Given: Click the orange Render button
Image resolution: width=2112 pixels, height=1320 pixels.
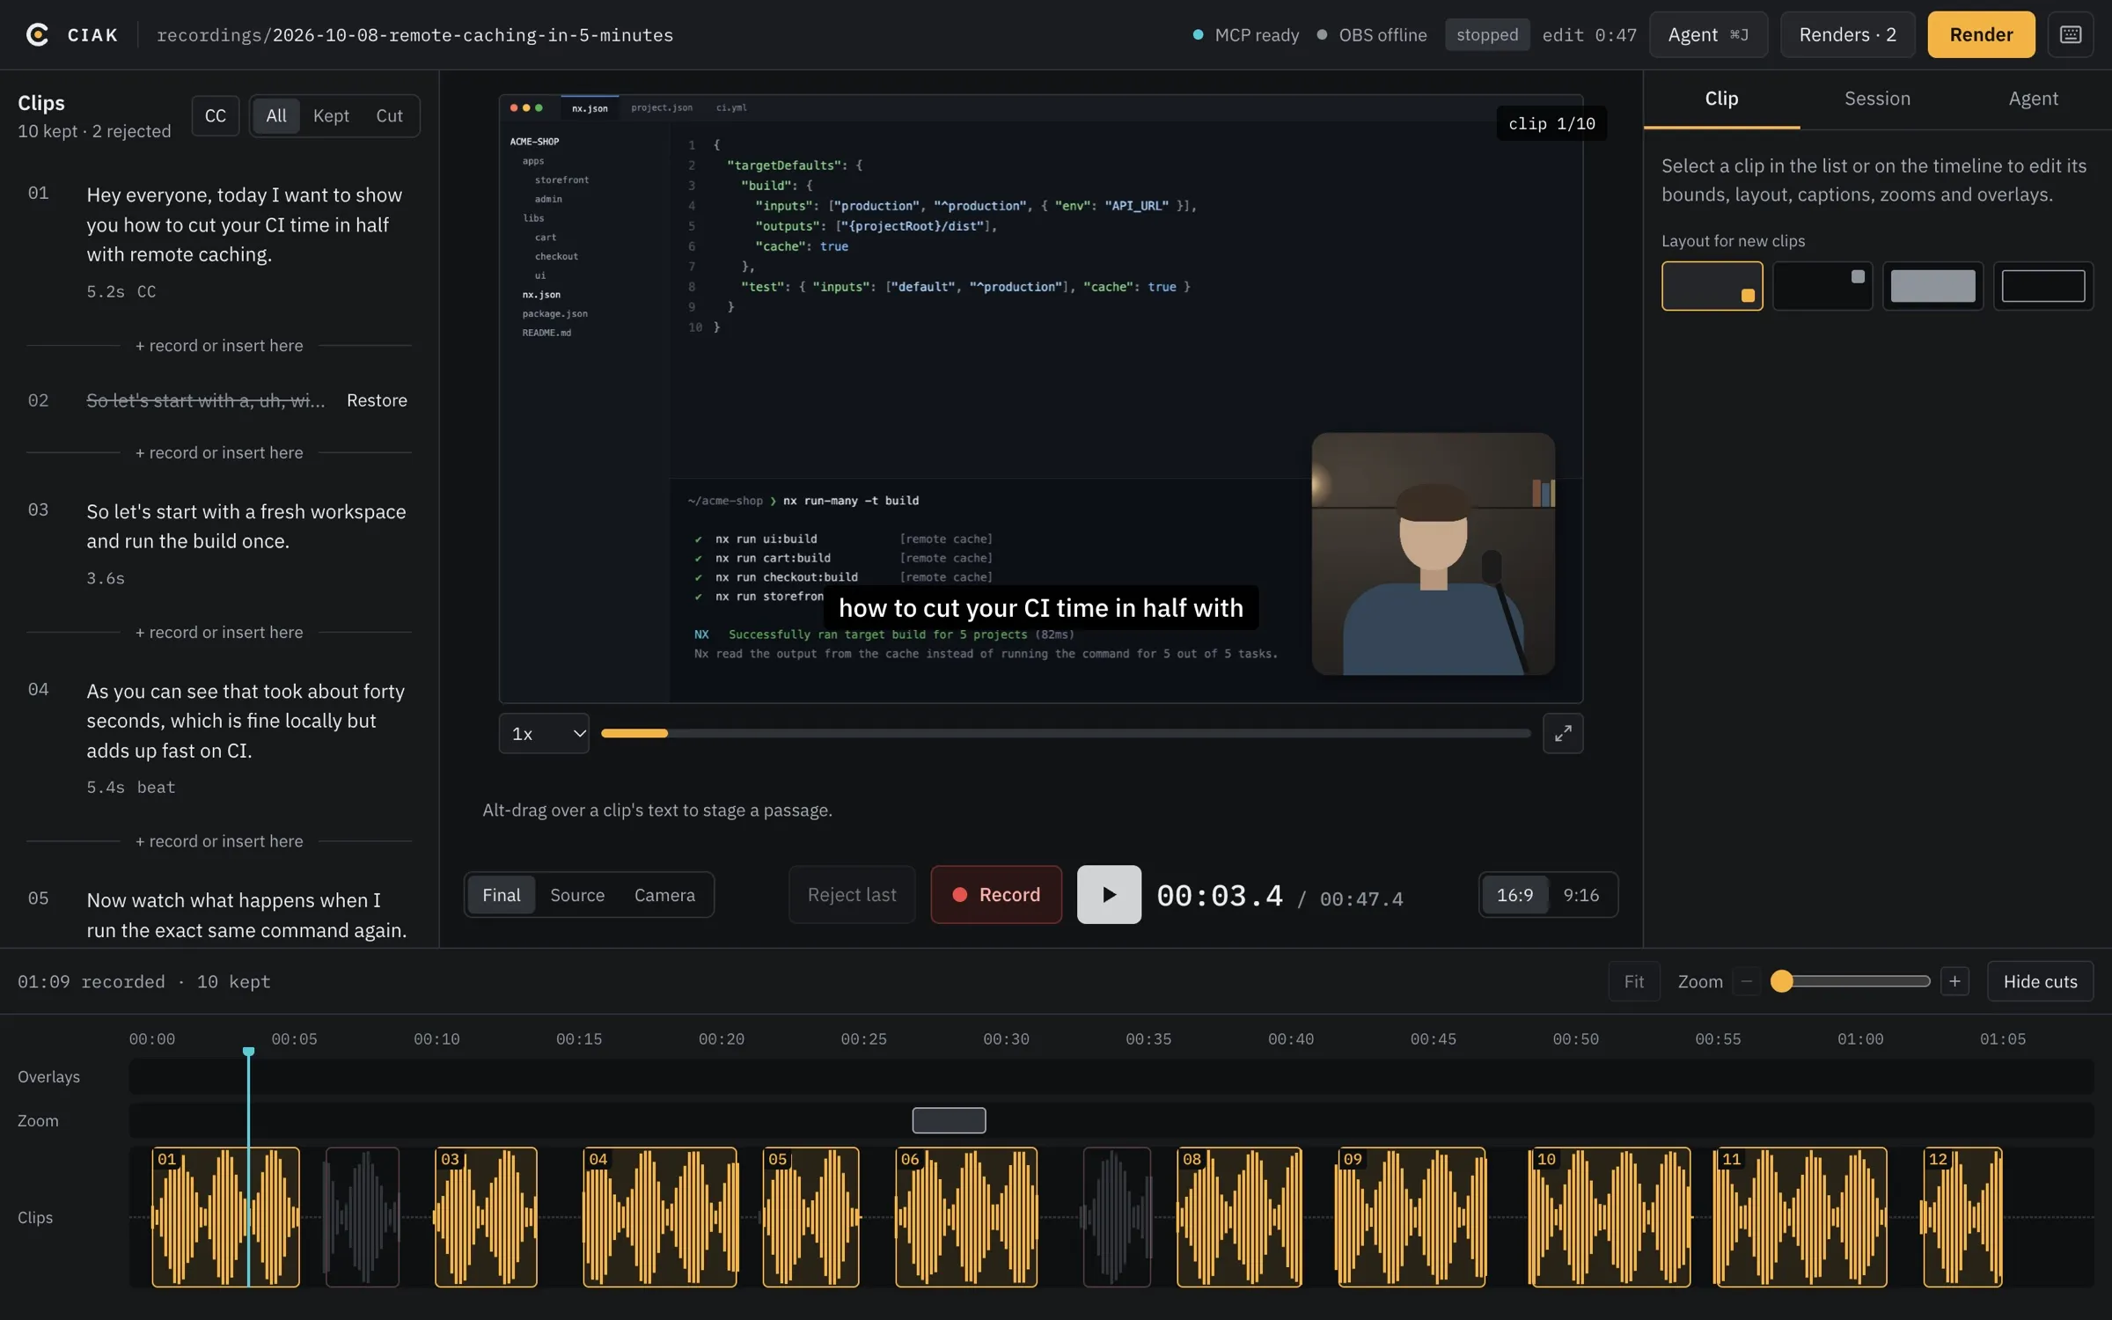Looking at the screenshot, I should coord(1981,34).
